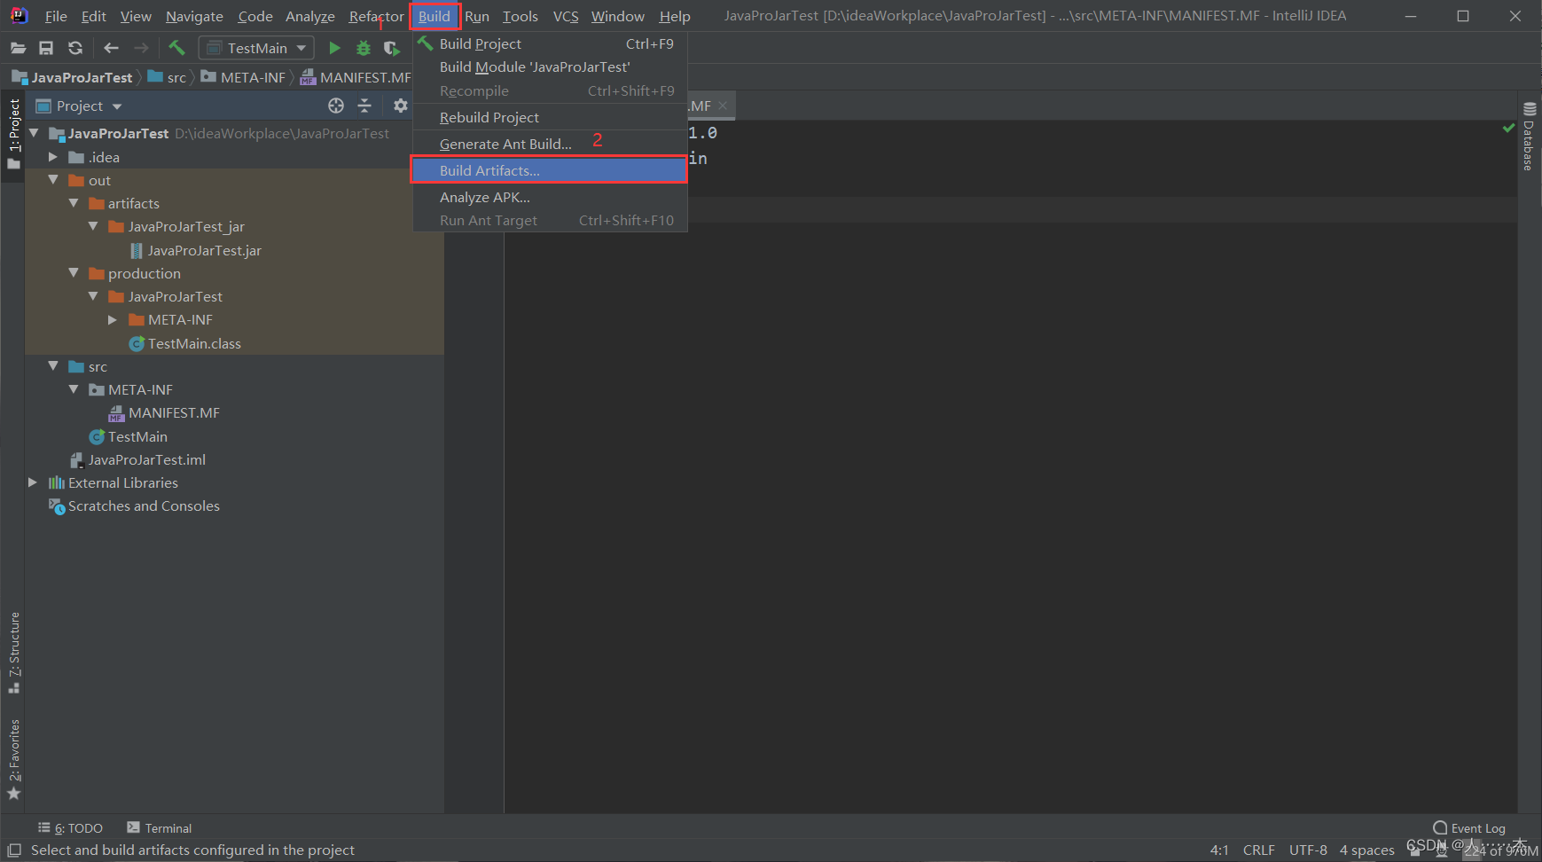Navigate Back with the left arrow icon
Screen dimensions: 1542x862
[x=111, y=48]
